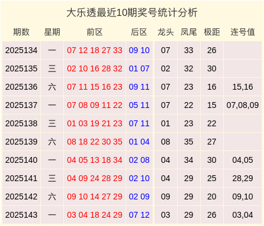Click consecutive value 28,29
The height and width of the screenshot is (226, 264).
(x=243, y=178)
